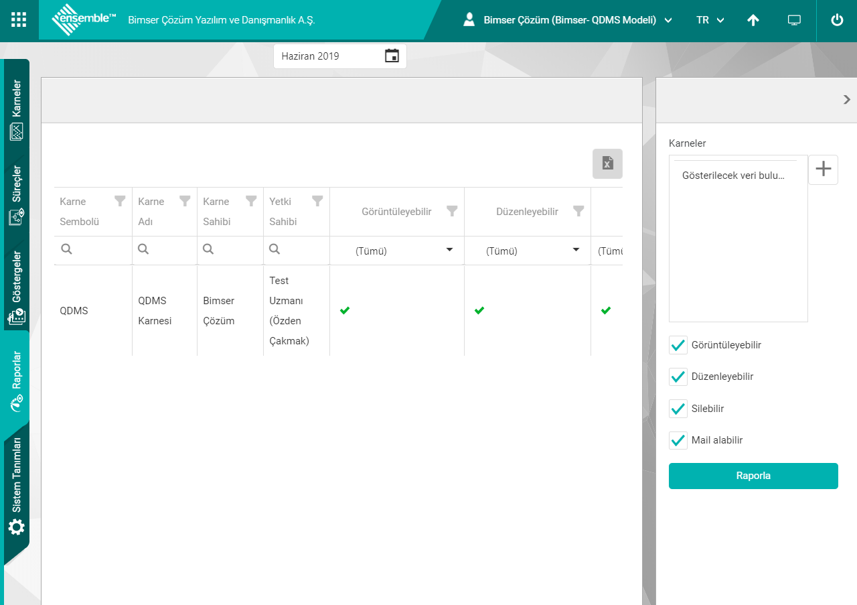Open the calendar date picker icon
The image size is (857, 605).
point(392,56)
